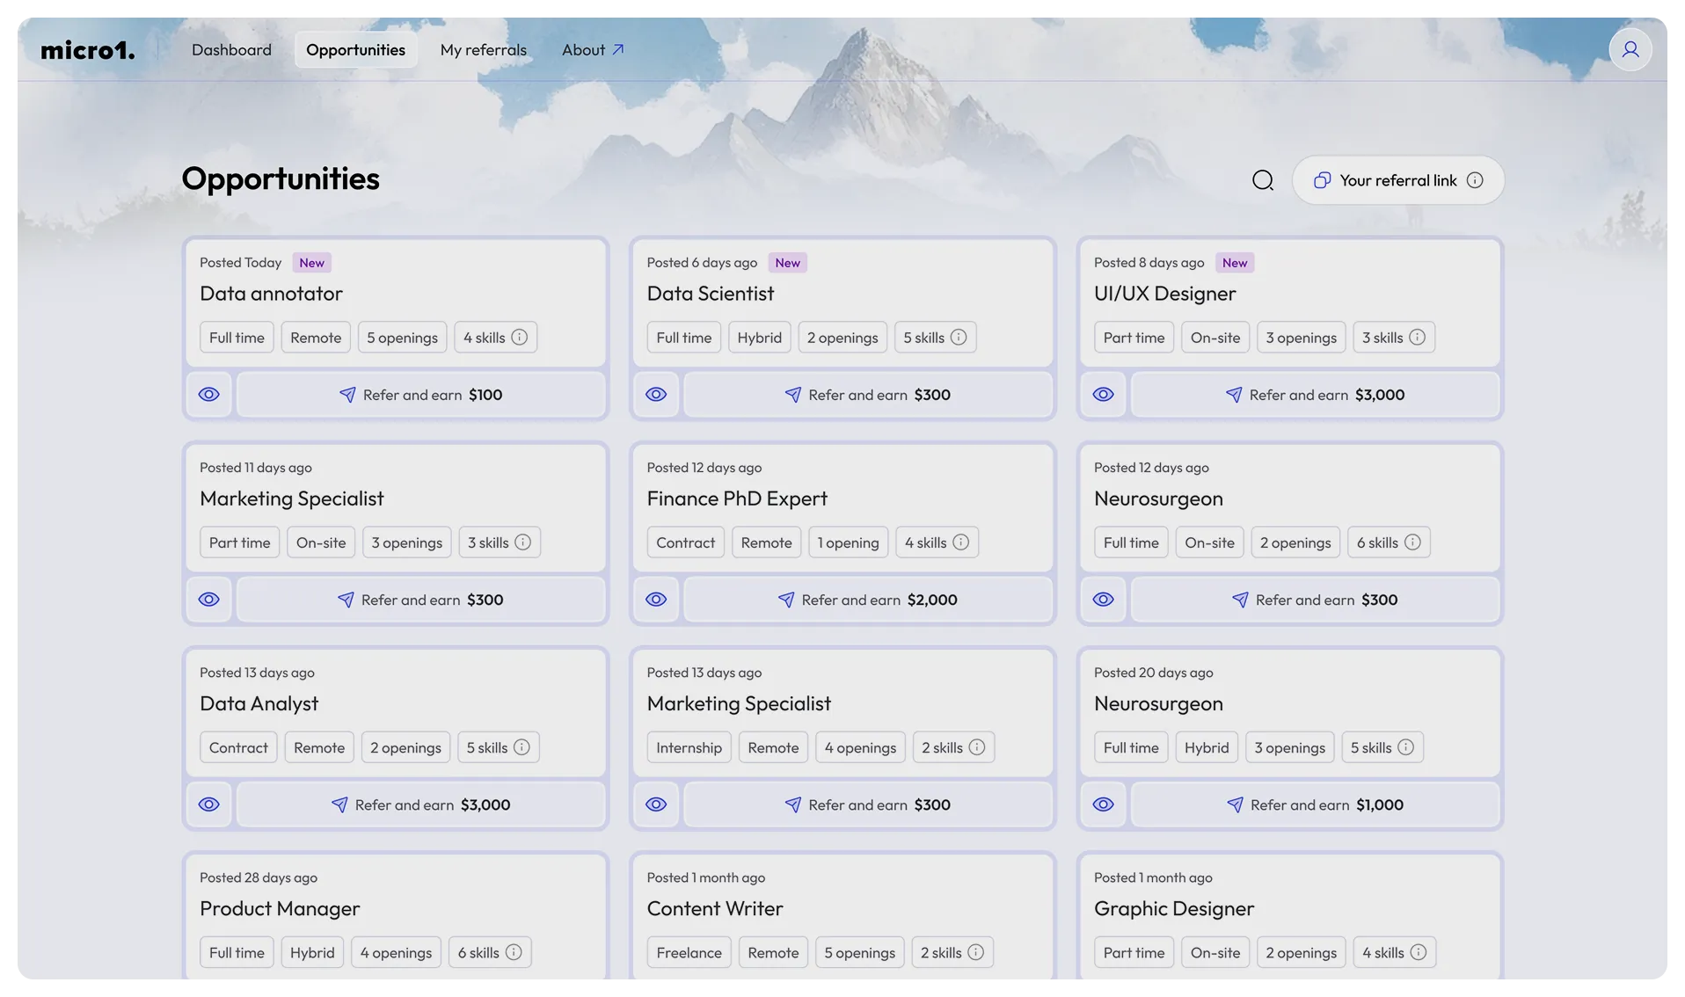Image resolution: width=1685 pixels, height=997 pixels.
Task: Open the My referrals page
Action: (x=483, y=49)
